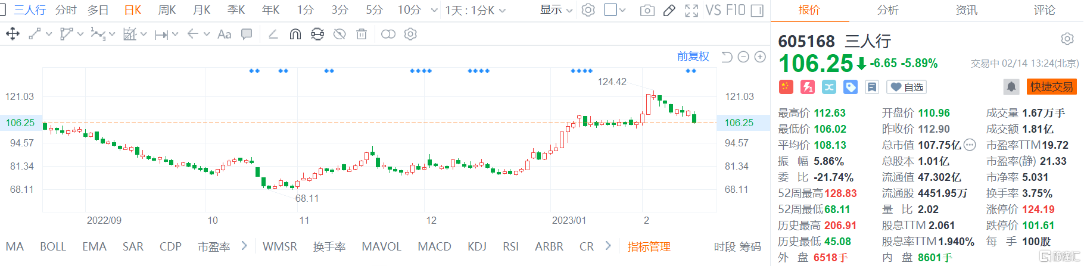Image resolution: width=1084 pixels, height=266 pixels.
Task: Open the 资讯 news tab
Action: coord(966,10)
